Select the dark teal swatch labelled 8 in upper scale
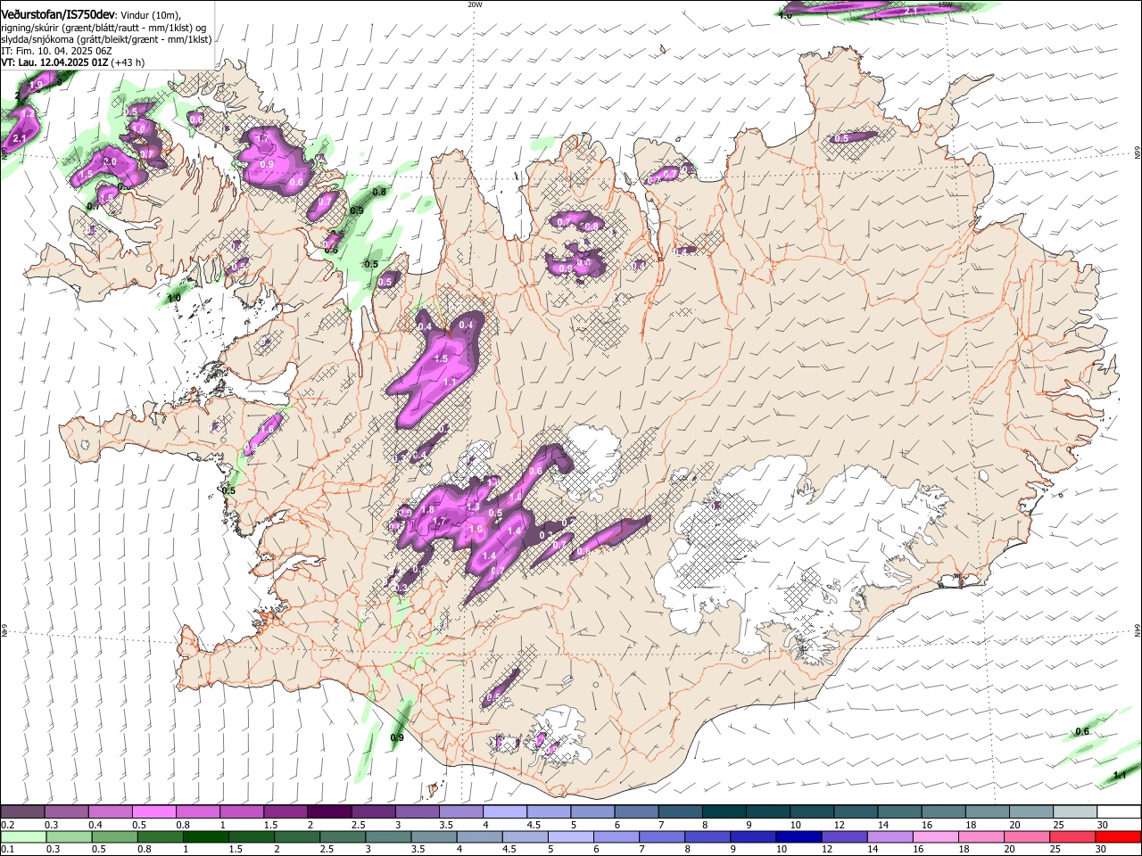Image resolution: width=1142 pixels, height=856 pixels. pyautogui.click(x=724, y=812)
